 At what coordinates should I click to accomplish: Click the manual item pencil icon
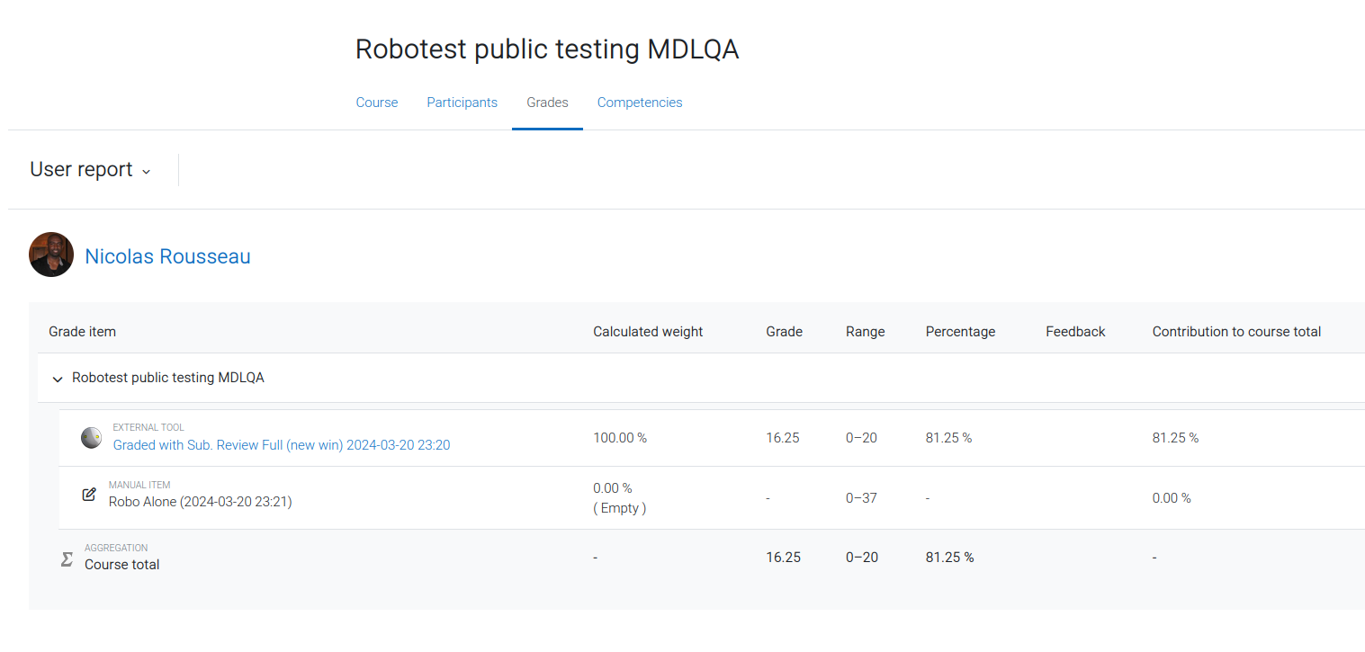point(89,494)
